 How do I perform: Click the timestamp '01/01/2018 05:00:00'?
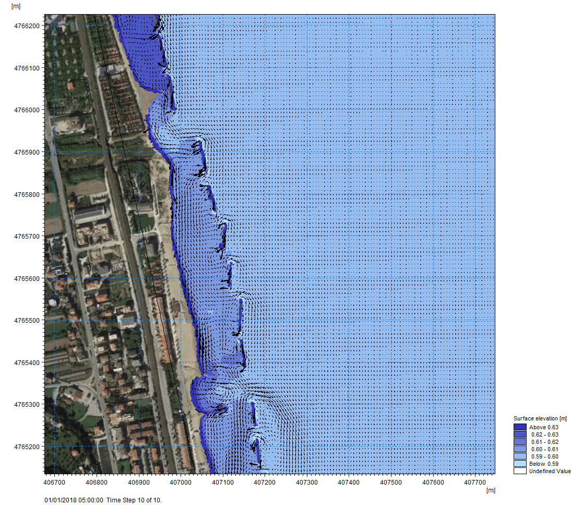point(74,500)
